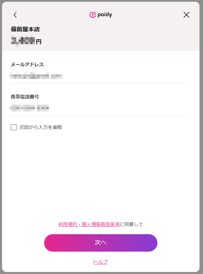This screenshot has width=203, height=274.
Task: Focus the mobile phone number field
Action: (x=98, y=108)
